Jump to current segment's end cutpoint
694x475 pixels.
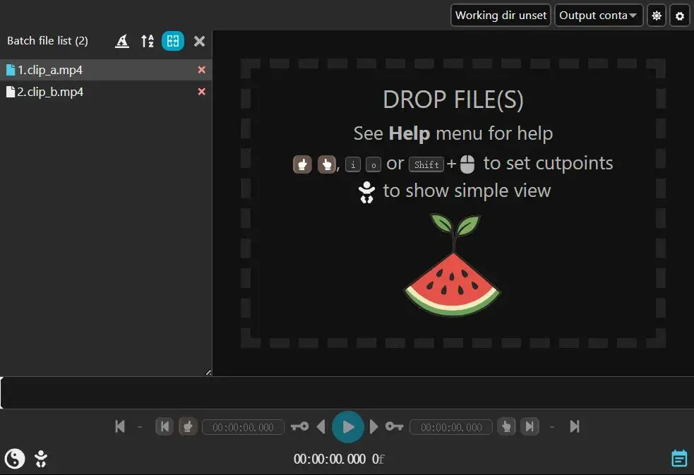(x=530, y=427)
